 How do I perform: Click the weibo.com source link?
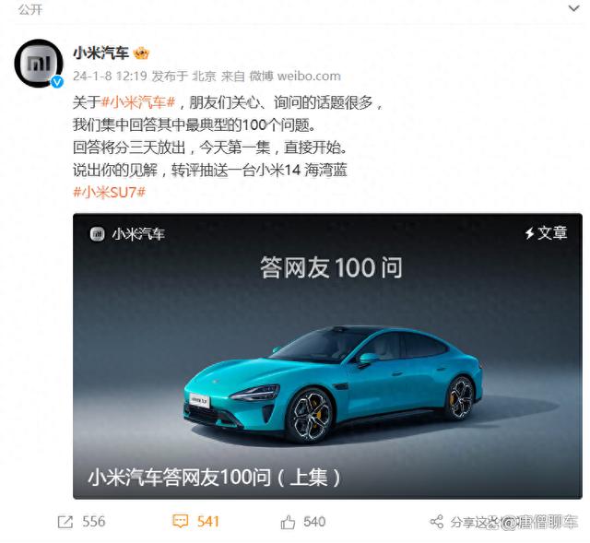(309, 76)
